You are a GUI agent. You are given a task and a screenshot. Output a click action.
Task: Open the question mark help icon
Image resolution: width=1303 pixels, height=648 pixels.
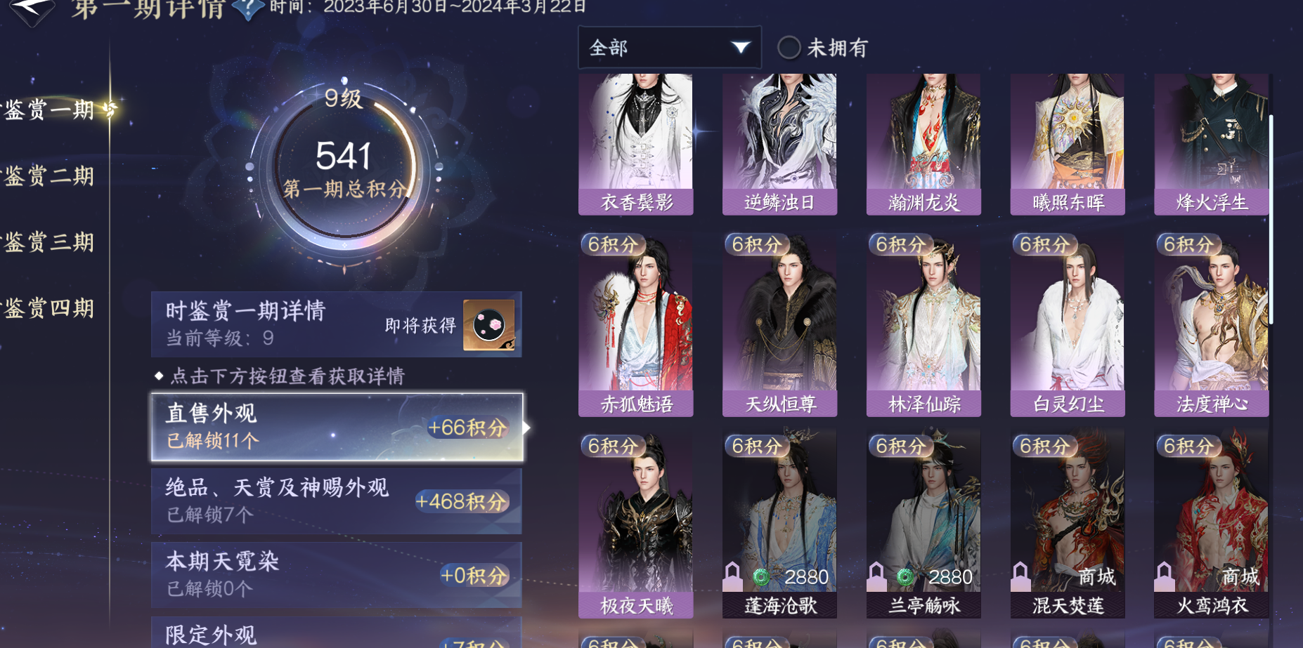coord(247,8)
